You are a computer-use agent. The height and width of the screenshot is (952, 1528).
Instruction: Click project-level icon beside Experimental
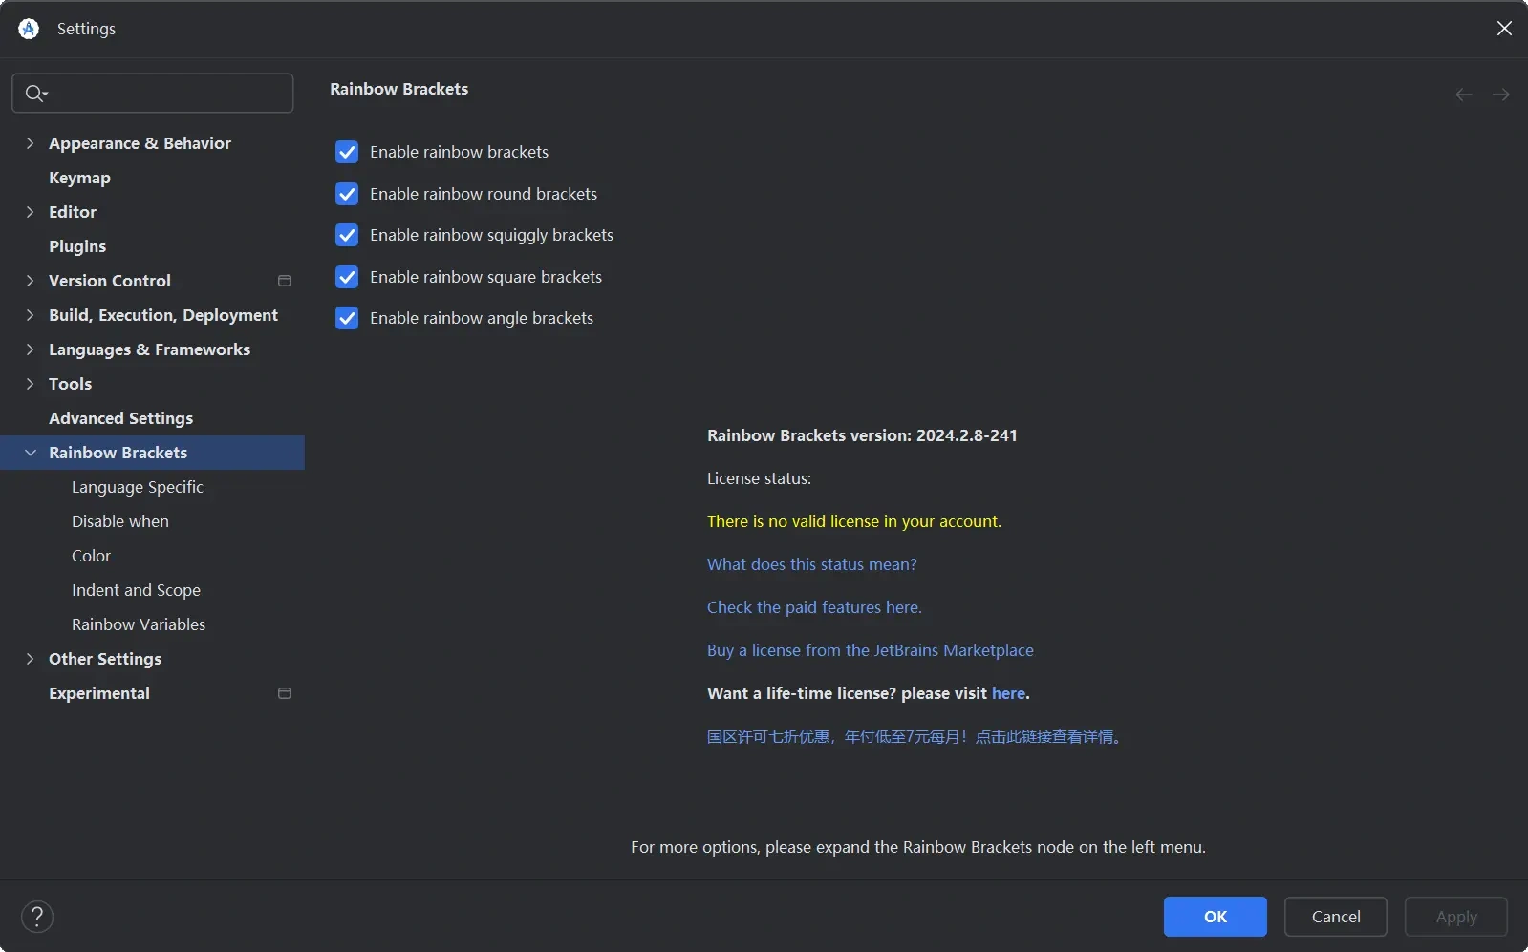pos(284,693)
